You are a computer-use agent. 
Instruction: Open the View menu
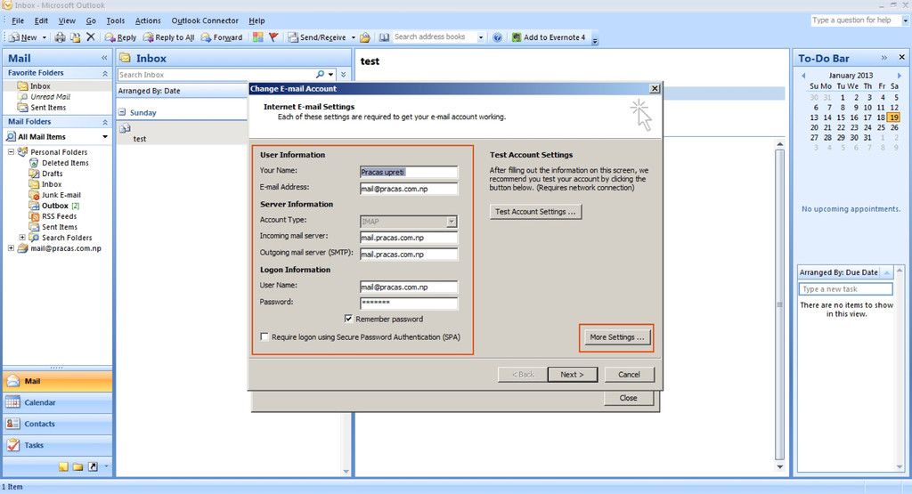coord(67,20)
